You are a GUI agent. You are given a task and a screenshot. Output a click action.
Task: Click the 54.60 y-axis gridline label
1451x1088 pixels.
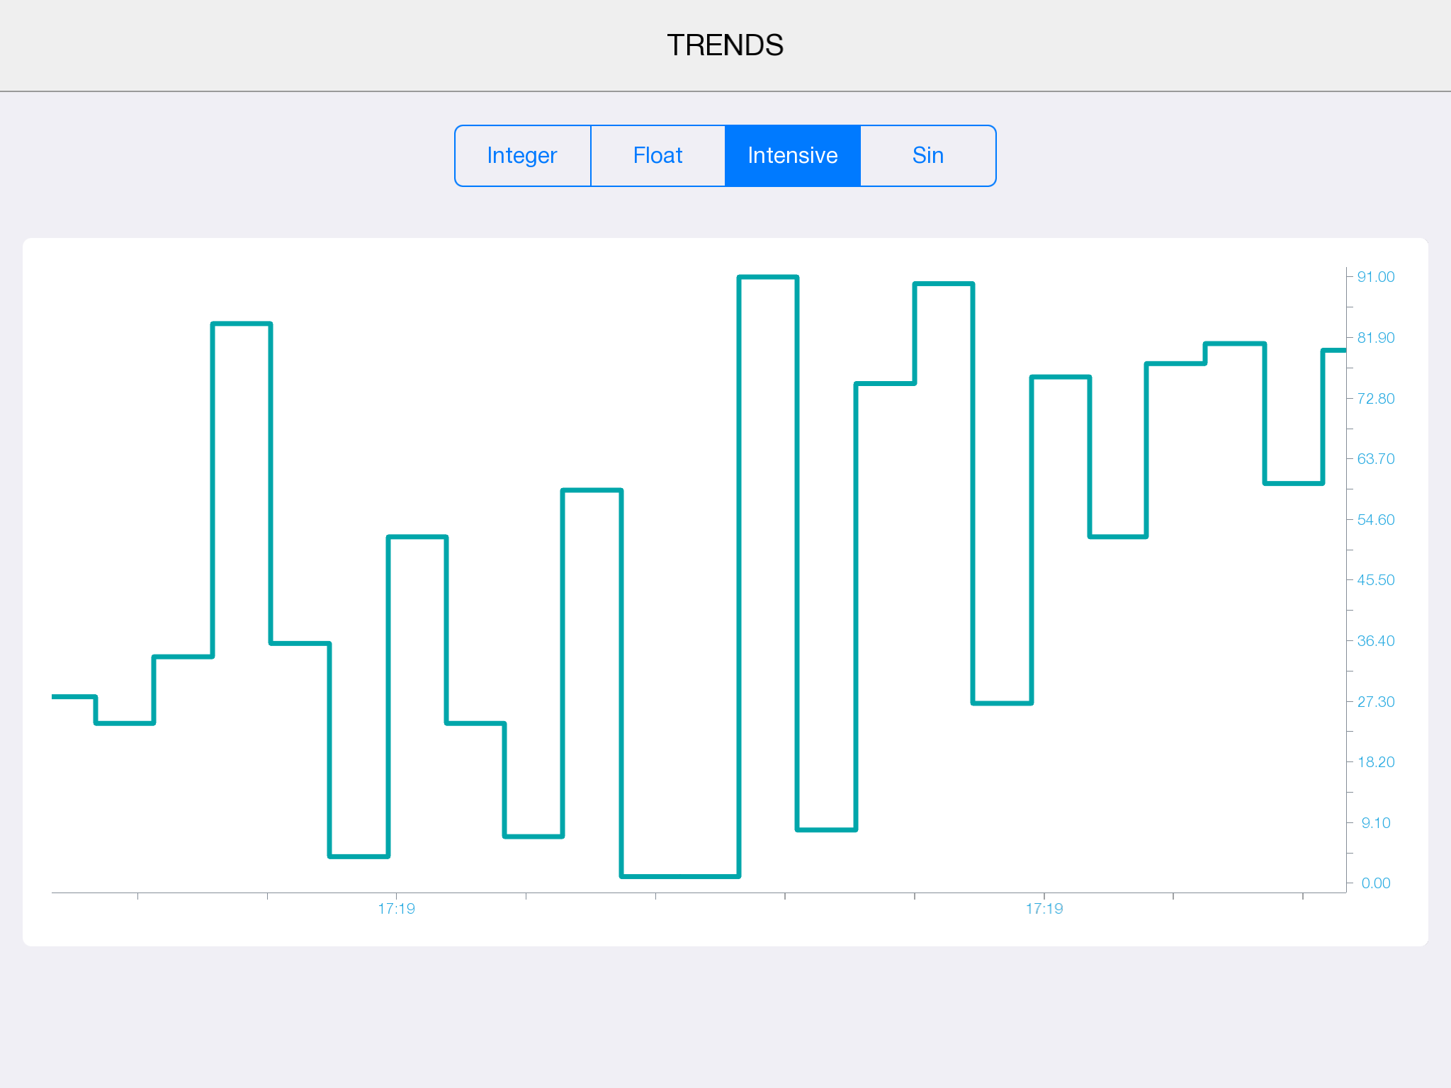pos(1375,518)
